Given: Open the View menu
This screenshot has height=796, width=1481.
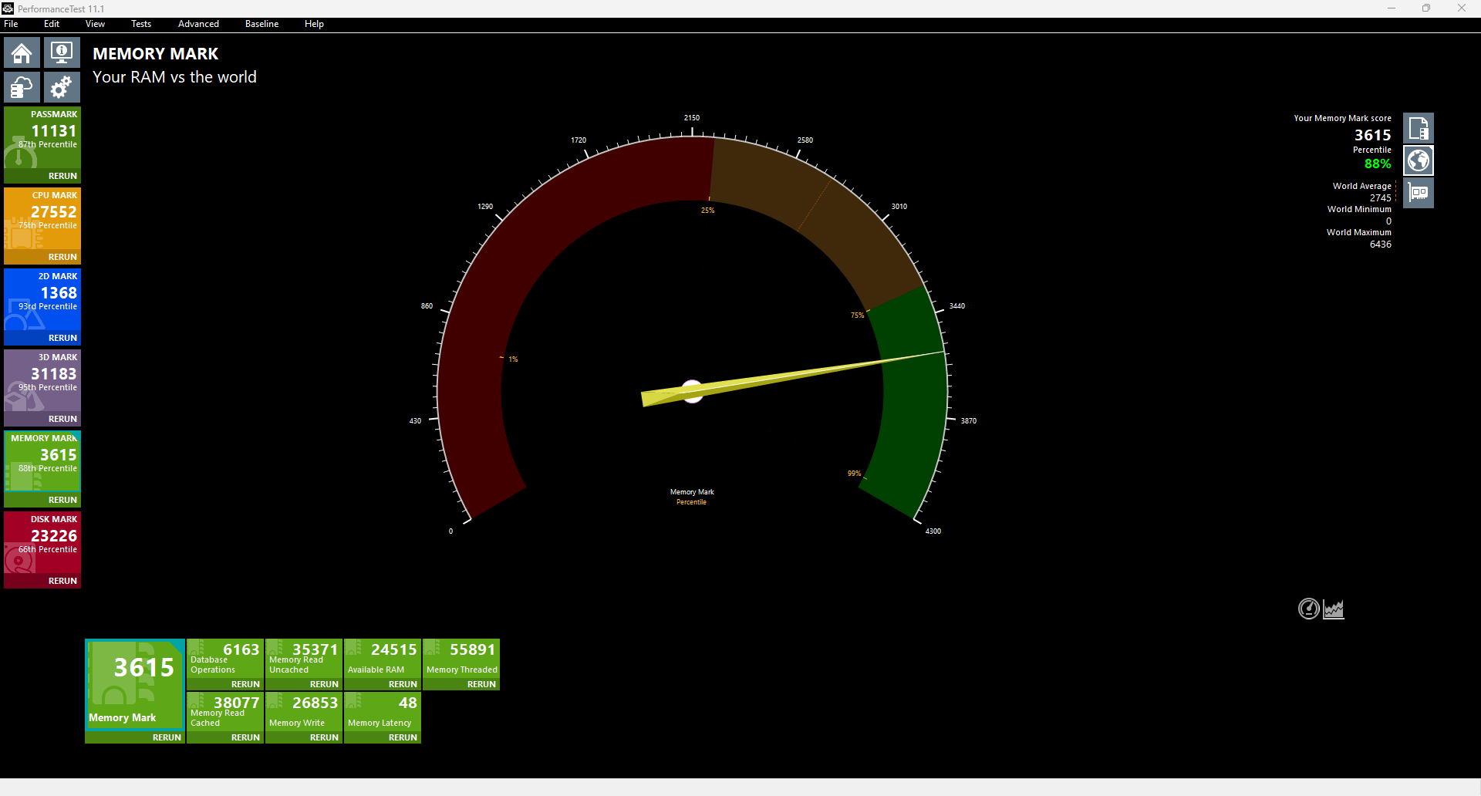Looking at the screenshot, I should coord(95,24).
